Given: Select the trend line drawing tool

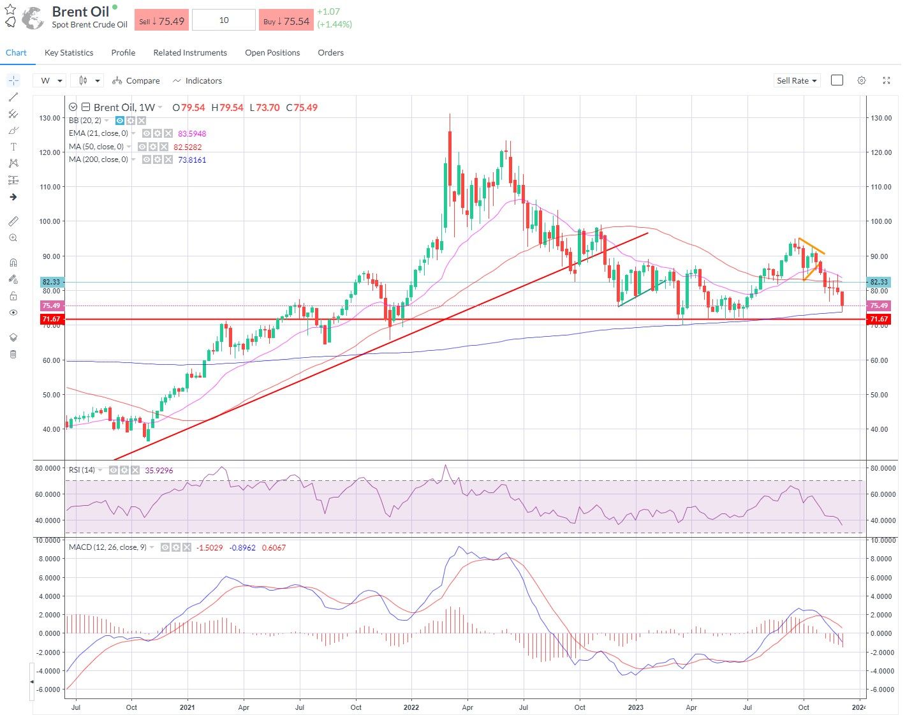Looking at the screenshot, I should point(13,97).
